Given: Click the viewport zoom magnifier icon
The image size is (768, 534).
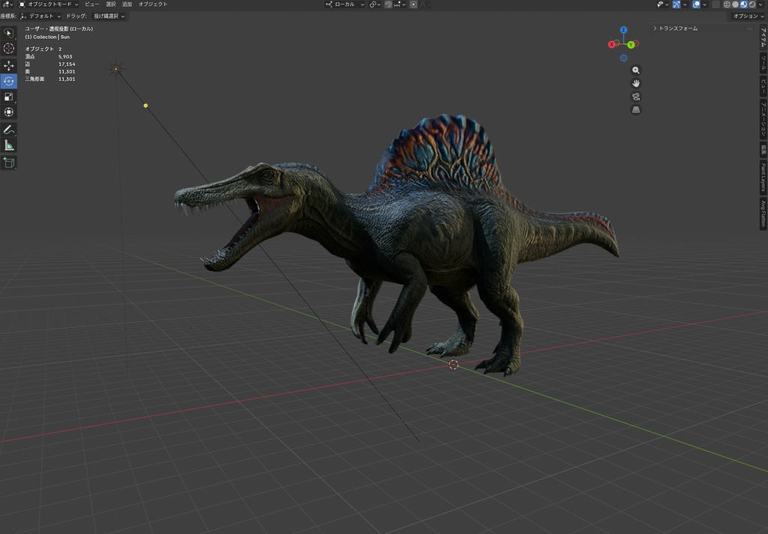Looking at the screenshot, I should tap(635, 70).
